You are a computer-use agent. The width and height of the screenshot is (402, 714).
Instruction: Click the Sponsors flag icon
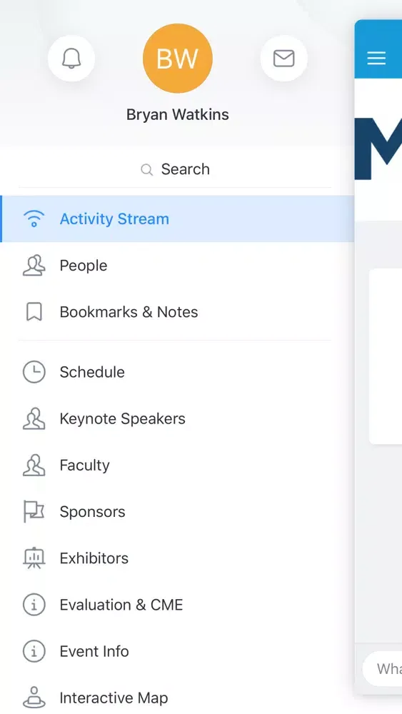pos(34,511)
